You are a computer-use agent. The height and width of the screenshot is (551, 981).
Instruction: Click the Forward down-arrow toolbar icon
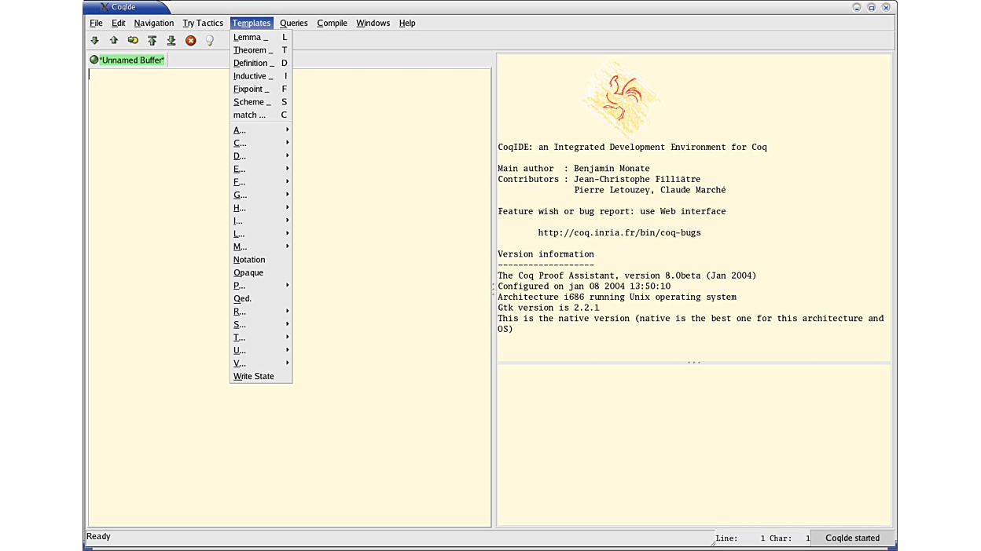click(95, 40)
